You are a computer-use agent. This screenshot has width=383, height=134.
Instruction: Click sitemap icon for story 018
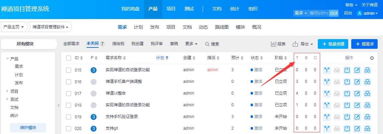367,105
